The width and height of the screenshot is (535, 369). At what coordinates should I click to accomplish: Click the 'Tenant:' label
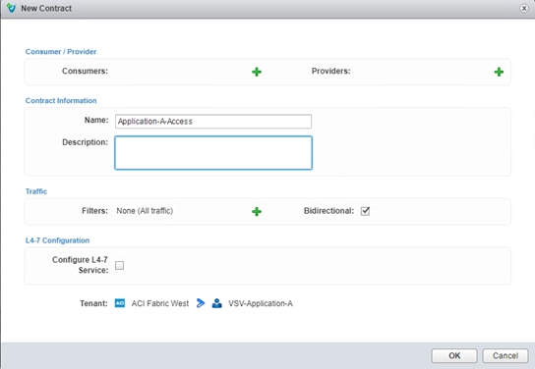tap(93, 303)
